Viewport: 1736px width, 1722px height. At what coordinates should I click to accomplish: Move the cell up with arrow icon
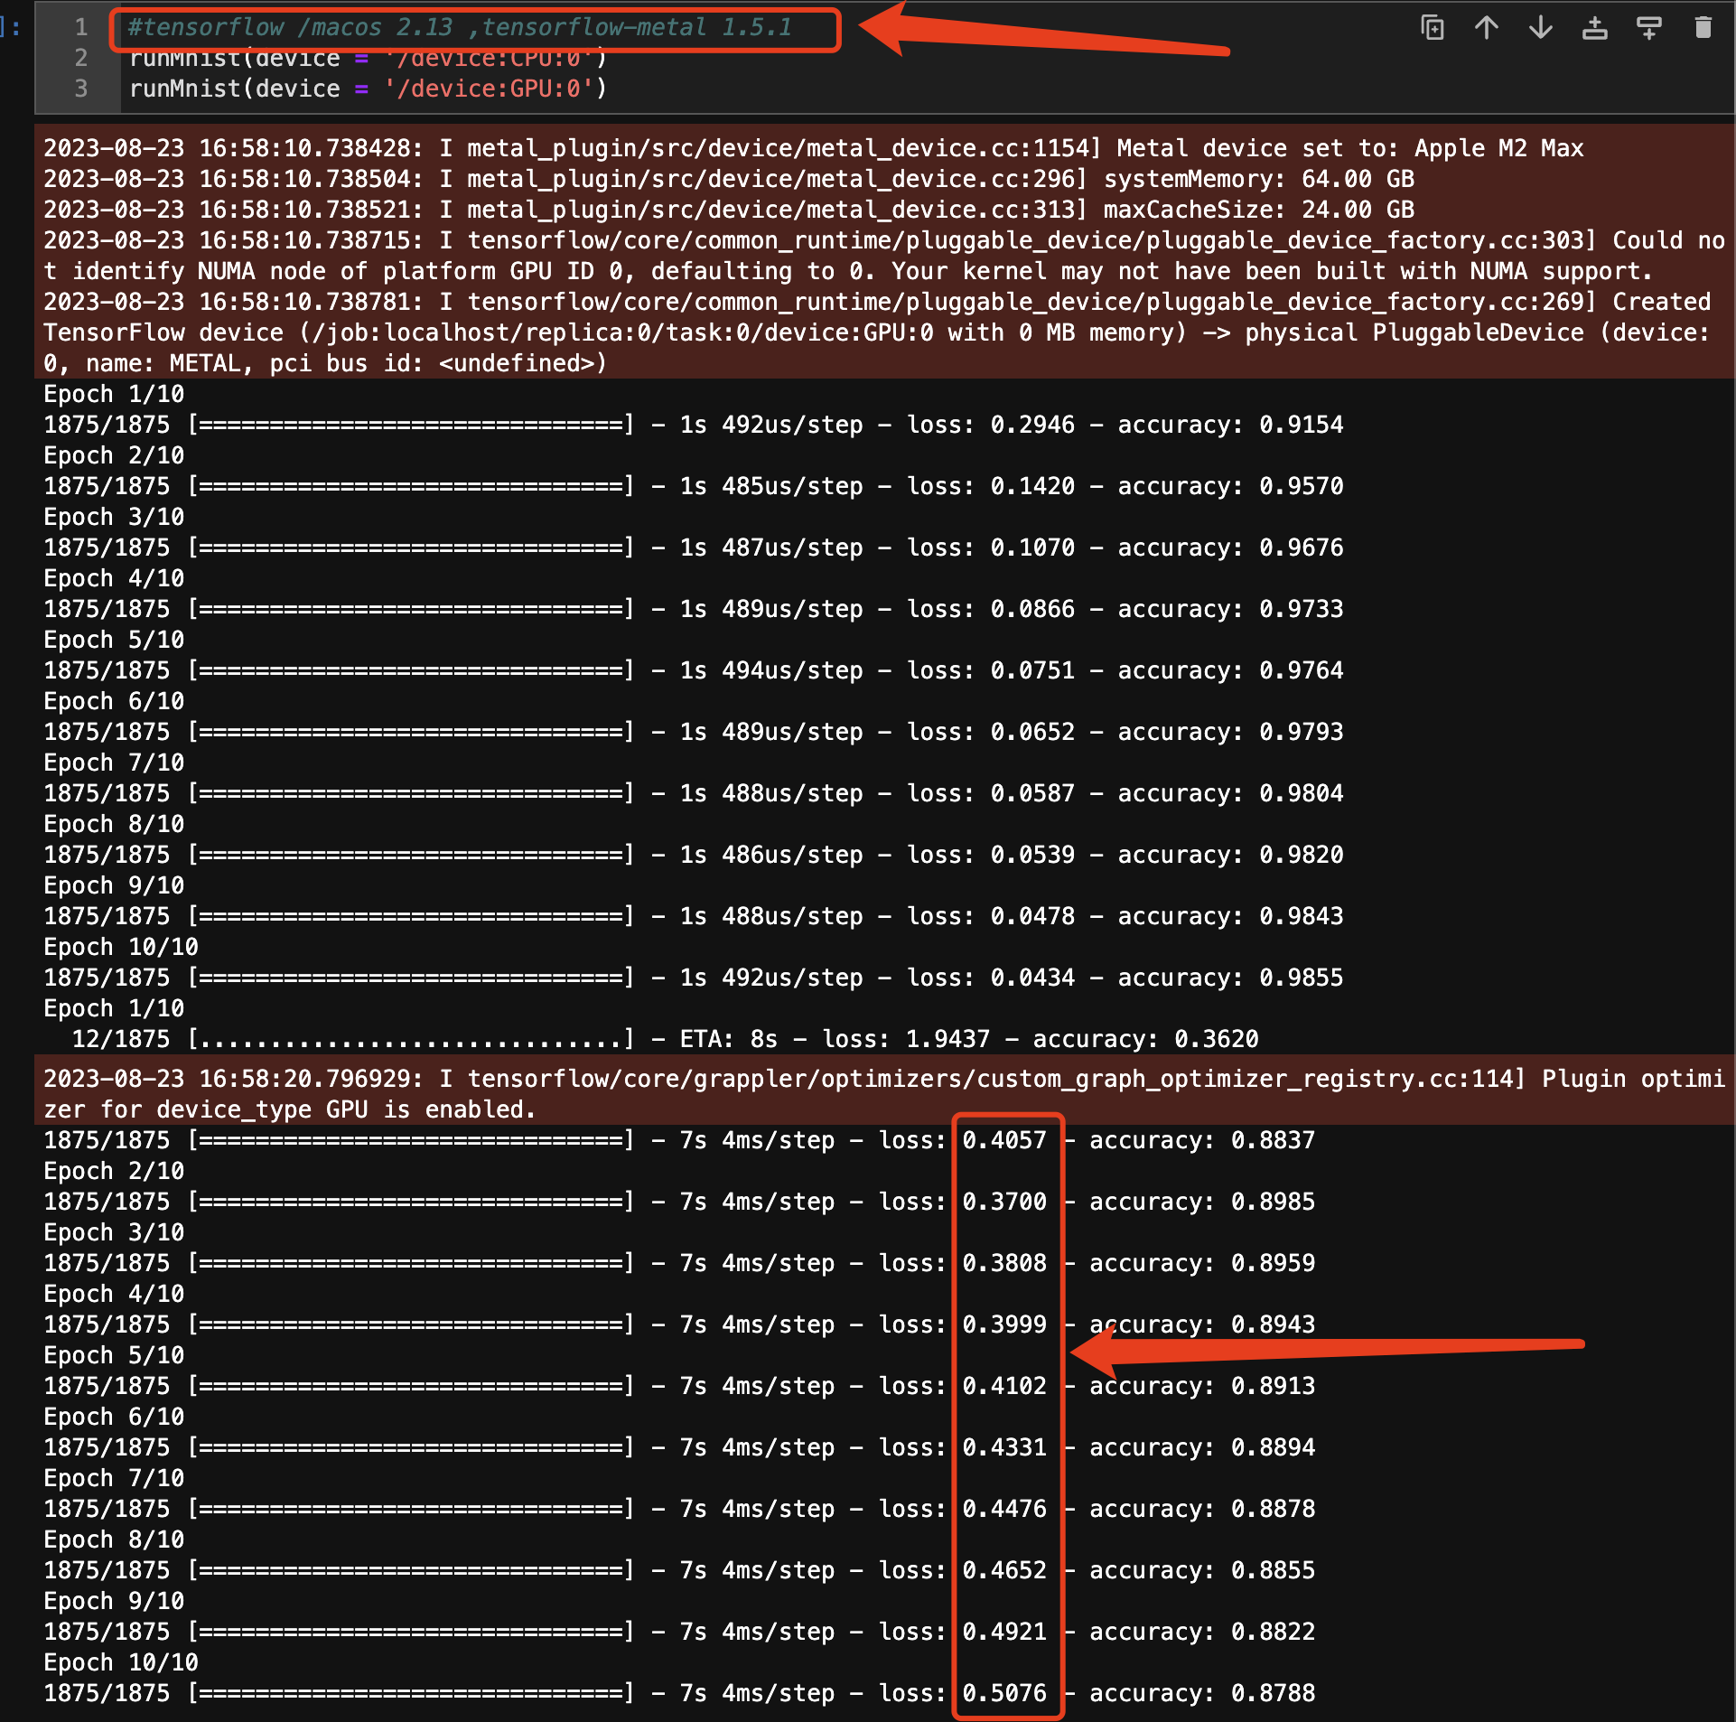1487,28
